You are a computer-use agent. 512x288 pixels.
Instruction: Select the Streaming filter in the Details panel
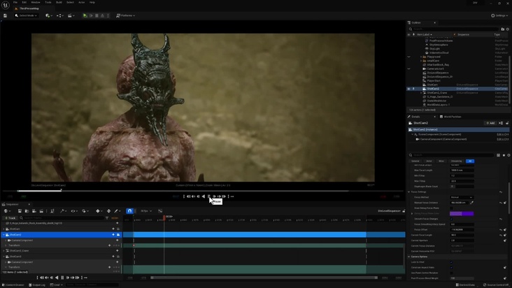coord(456,161)
